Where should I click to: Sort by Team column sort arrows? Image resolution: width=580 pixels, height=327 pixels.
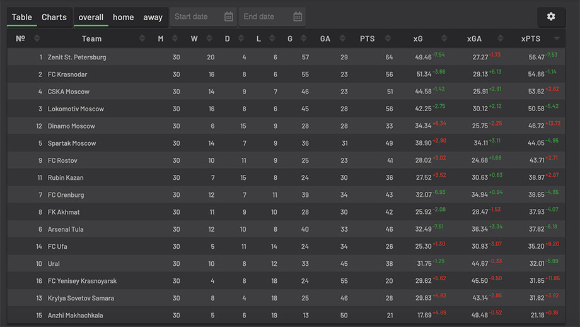tap(142, 39)
